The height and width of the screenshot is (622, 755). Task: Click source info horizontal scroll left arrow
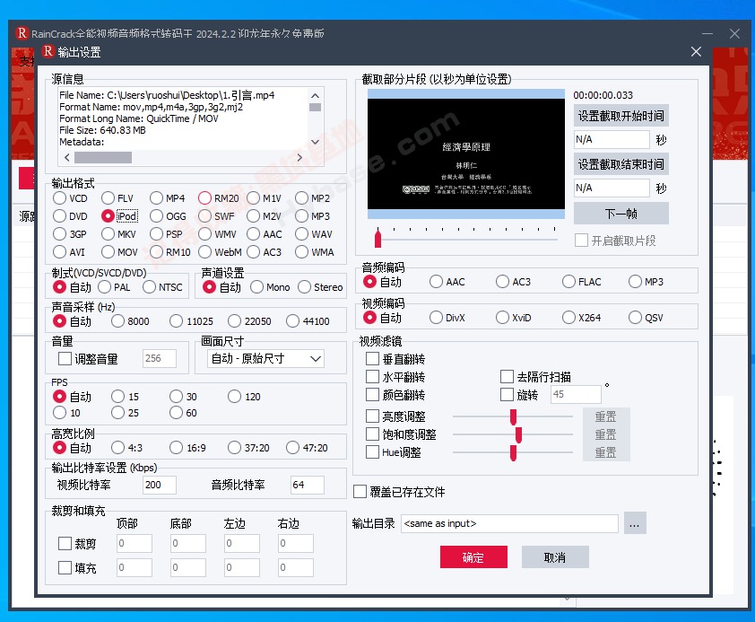coord(67,157)
